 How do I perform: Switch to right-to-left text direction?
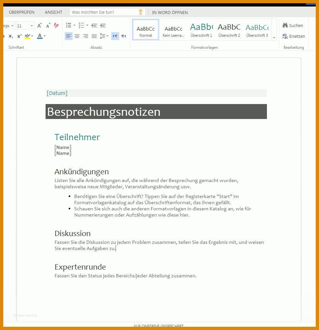click(x=124, y=36)
